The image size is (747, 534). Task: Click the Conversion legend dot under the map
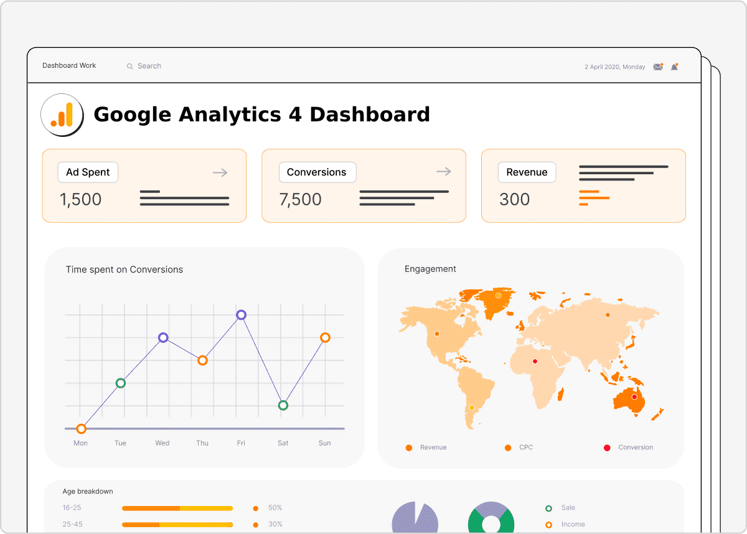[606, 447]
